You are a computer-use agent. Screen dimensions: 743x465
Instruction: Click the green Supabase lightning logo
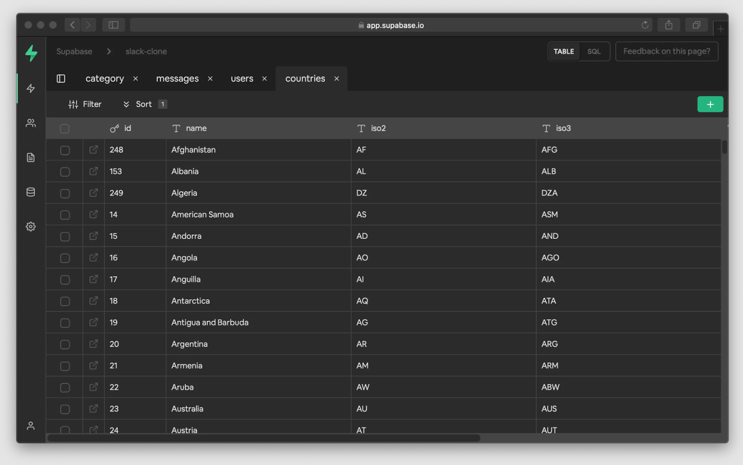coord(31,53)
